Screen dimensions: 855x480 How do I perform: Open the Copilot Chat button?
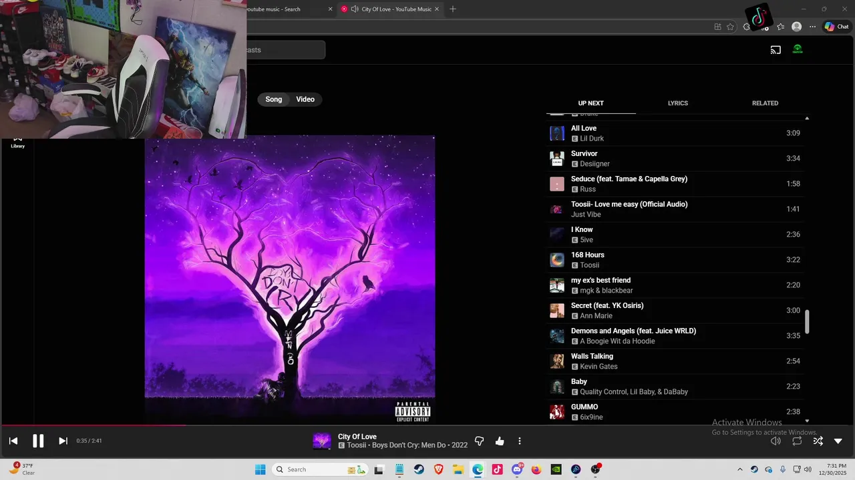click(836, 27)
